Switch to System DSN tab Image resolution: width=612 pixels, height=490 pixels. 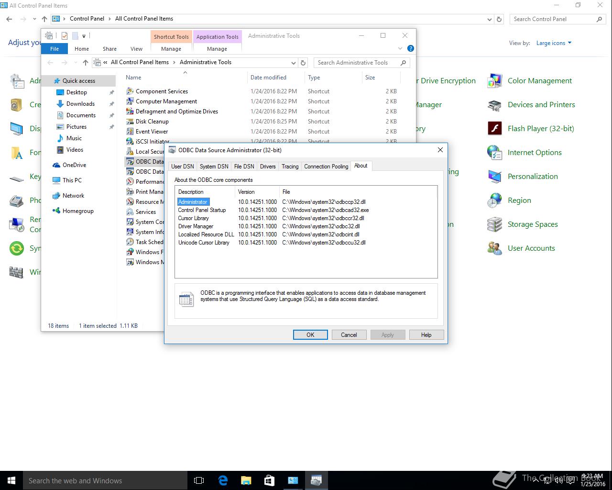click(214, 167)
